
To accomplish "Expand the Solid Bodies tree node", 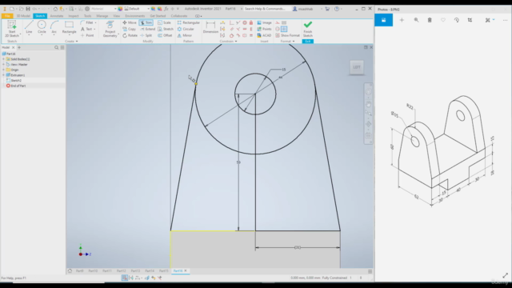I will click(3, 59).
